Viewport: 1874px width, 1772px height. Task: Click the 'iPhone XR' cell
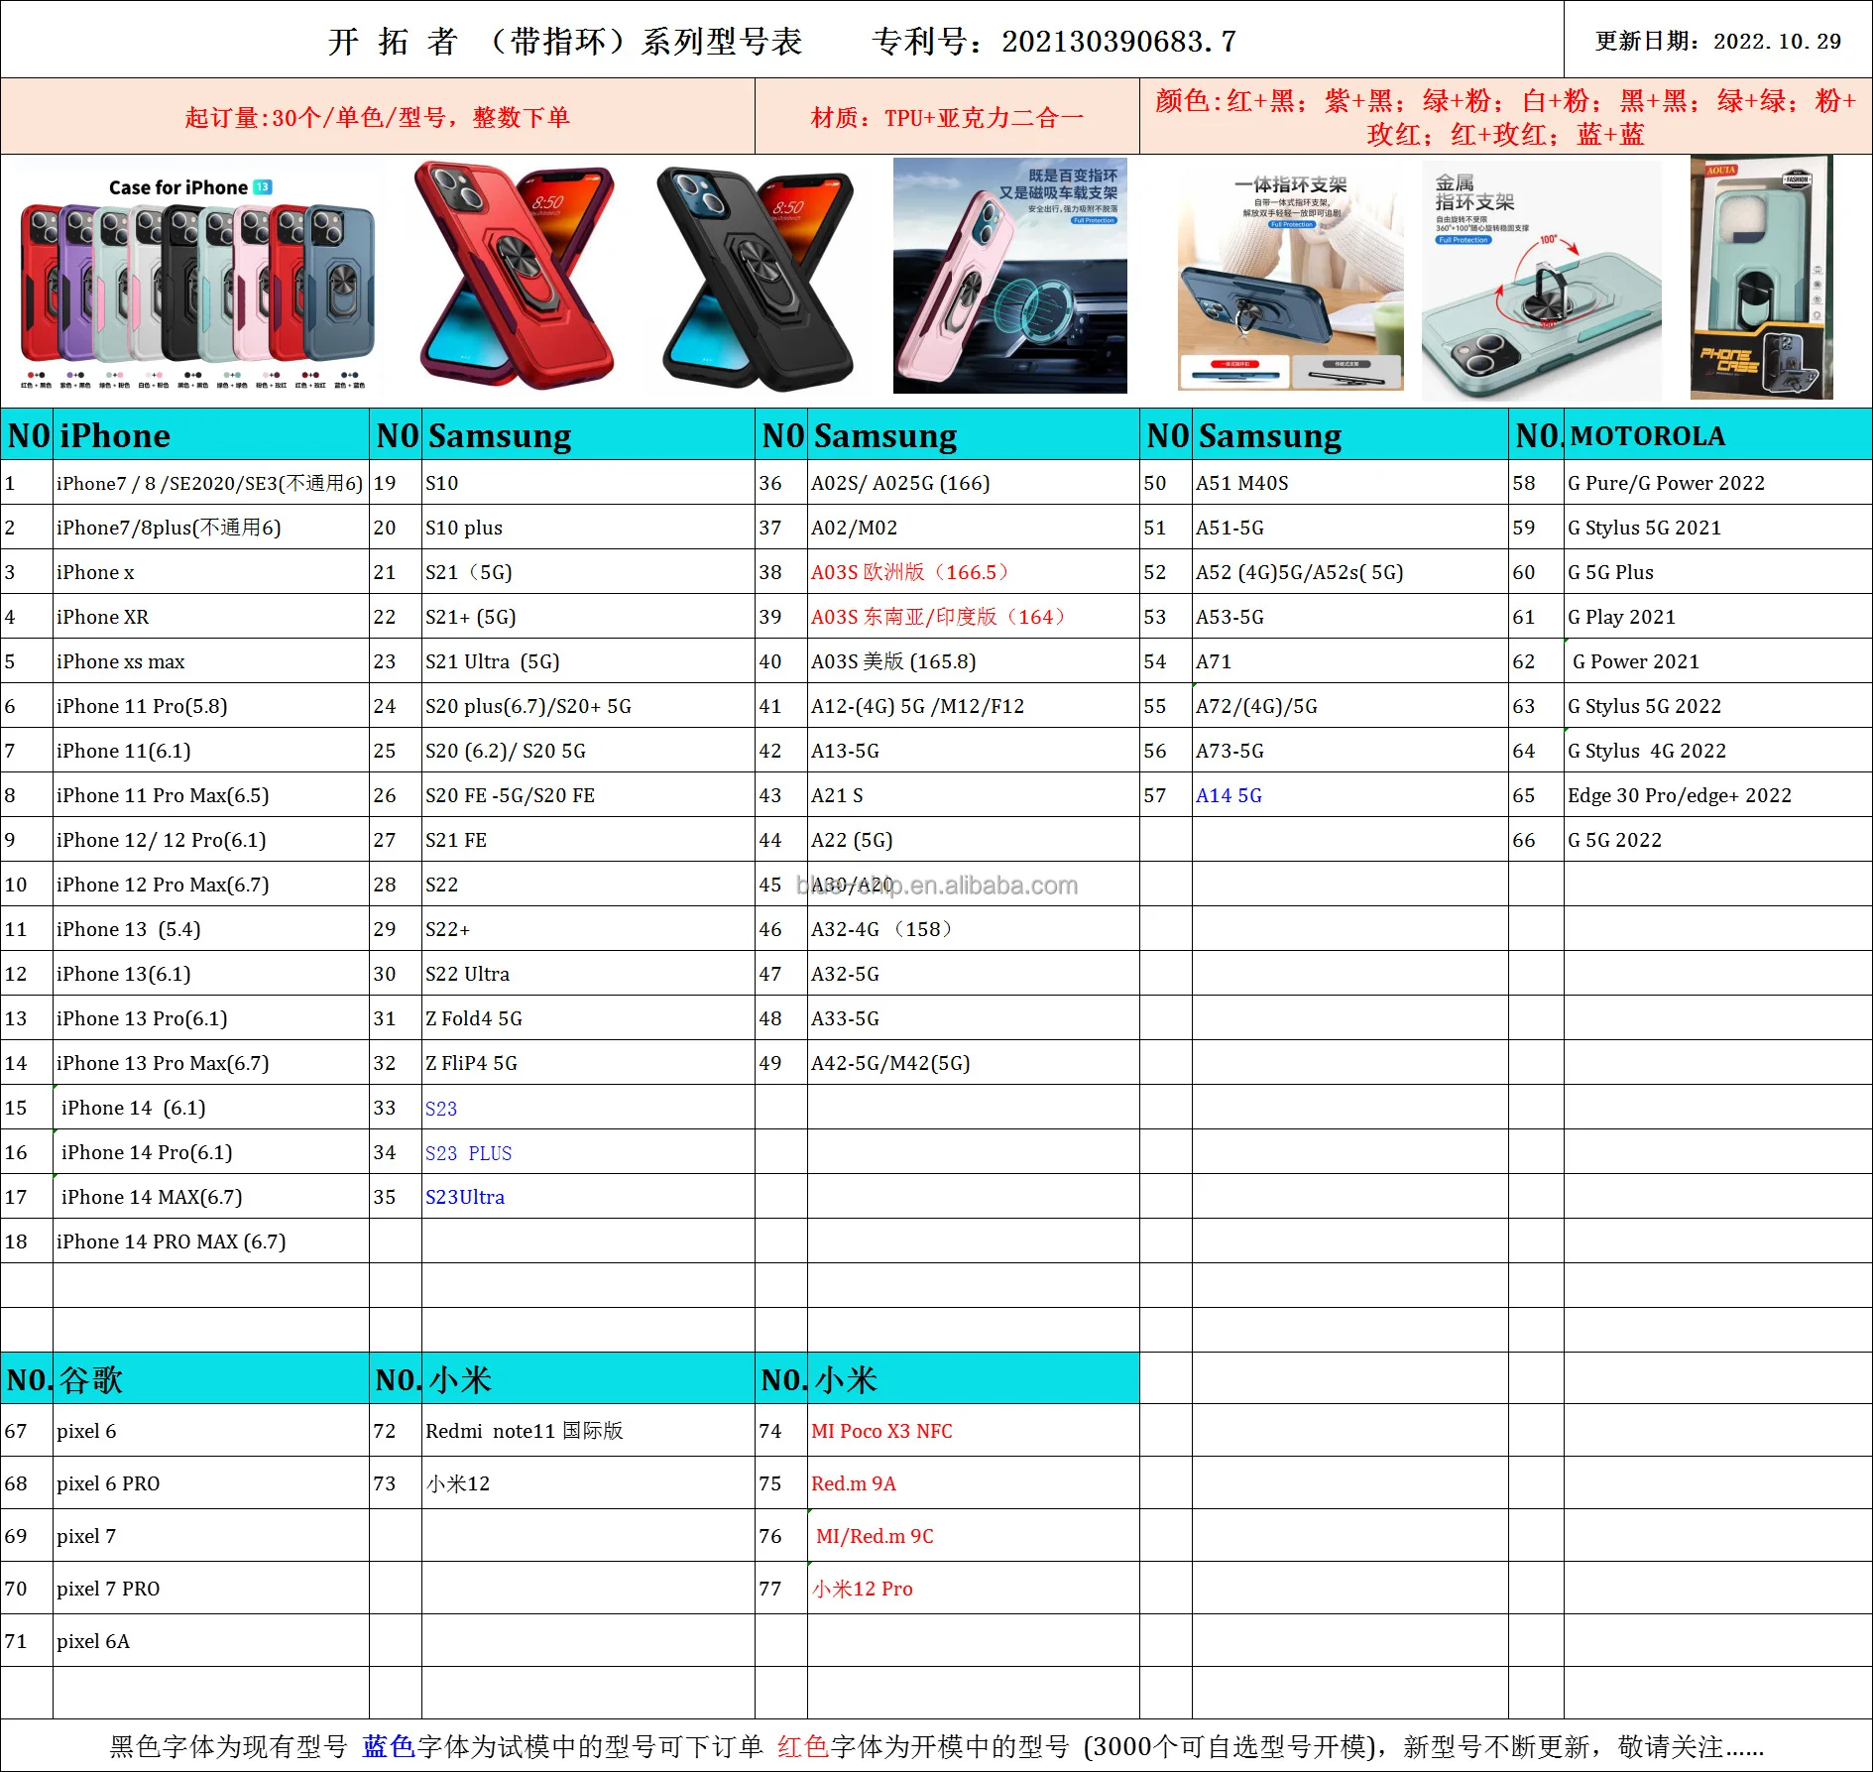click(211, 617)
